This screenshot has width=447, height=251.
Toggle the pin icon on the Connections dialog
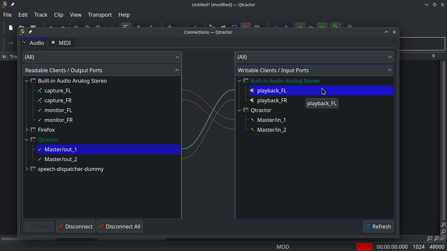pos(30,32)
